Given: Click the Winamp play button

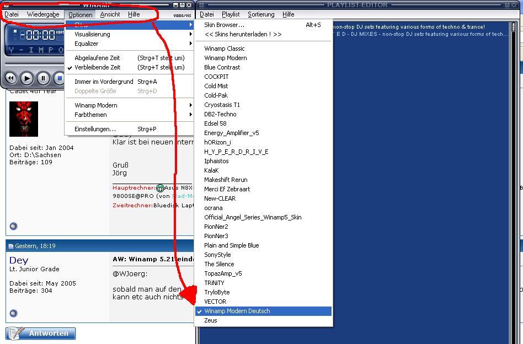Looking at the screenshot, I should click(x=26, y=78).
